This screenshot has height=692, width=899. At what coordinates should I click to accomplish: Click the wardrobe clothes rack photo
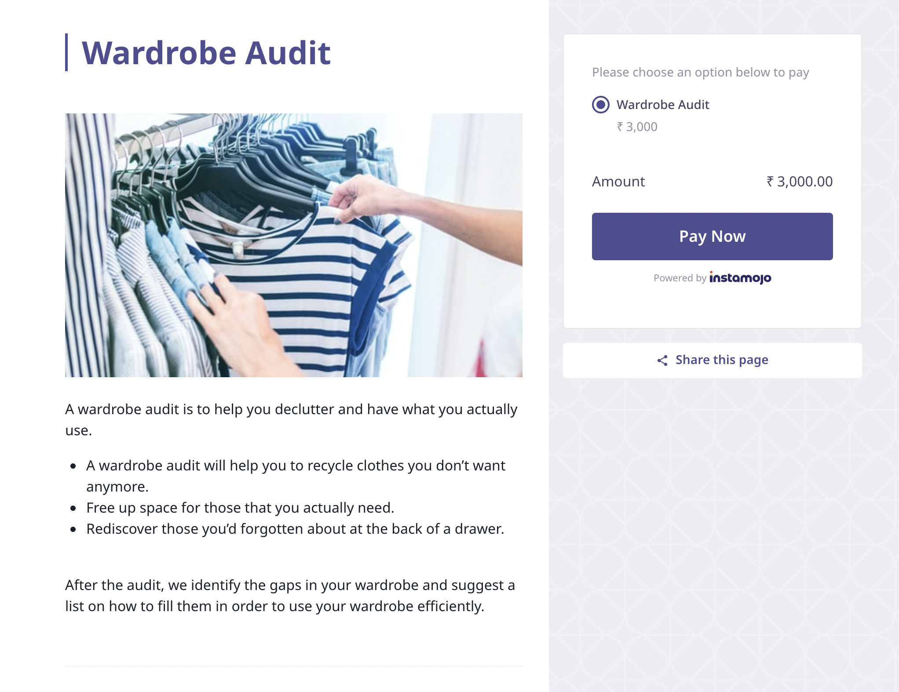pos(294,245)
